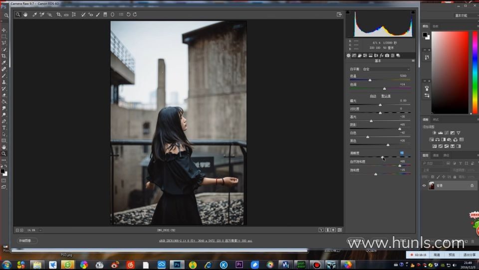This screenshot has height=270, width=479.
Task: Open the workspace dropdown in Photoshop
Action: [465, 15]
